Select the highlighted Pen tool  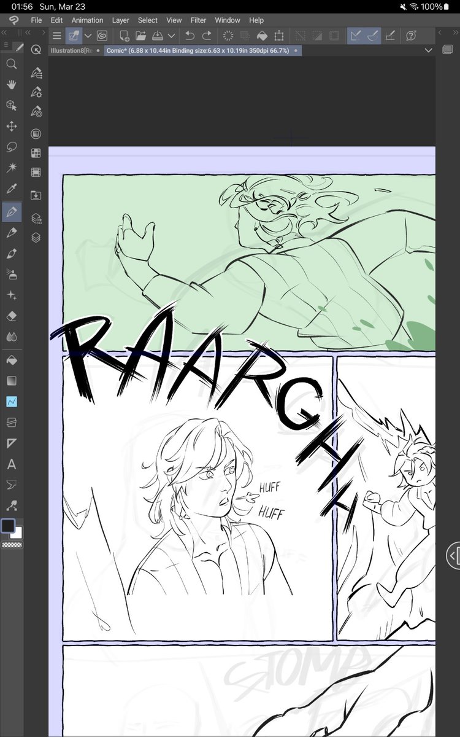[x=11, y=212]
